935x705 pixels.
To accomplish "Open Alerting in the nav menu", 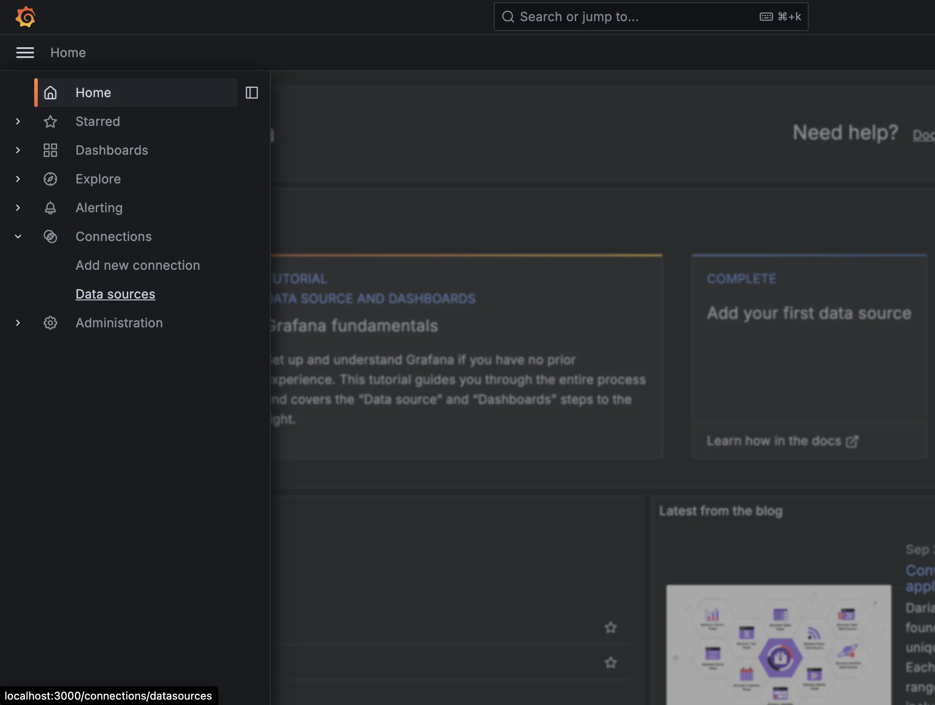I will click(x=99, y=208).
